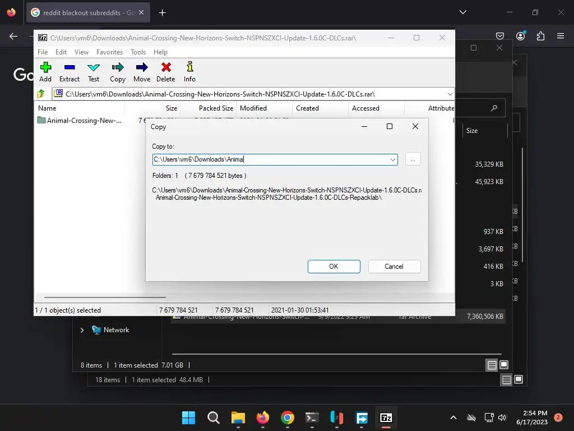574x431 pixels.
Task: Open the Firefox hamburger menu
Action: tap(561, 36)
